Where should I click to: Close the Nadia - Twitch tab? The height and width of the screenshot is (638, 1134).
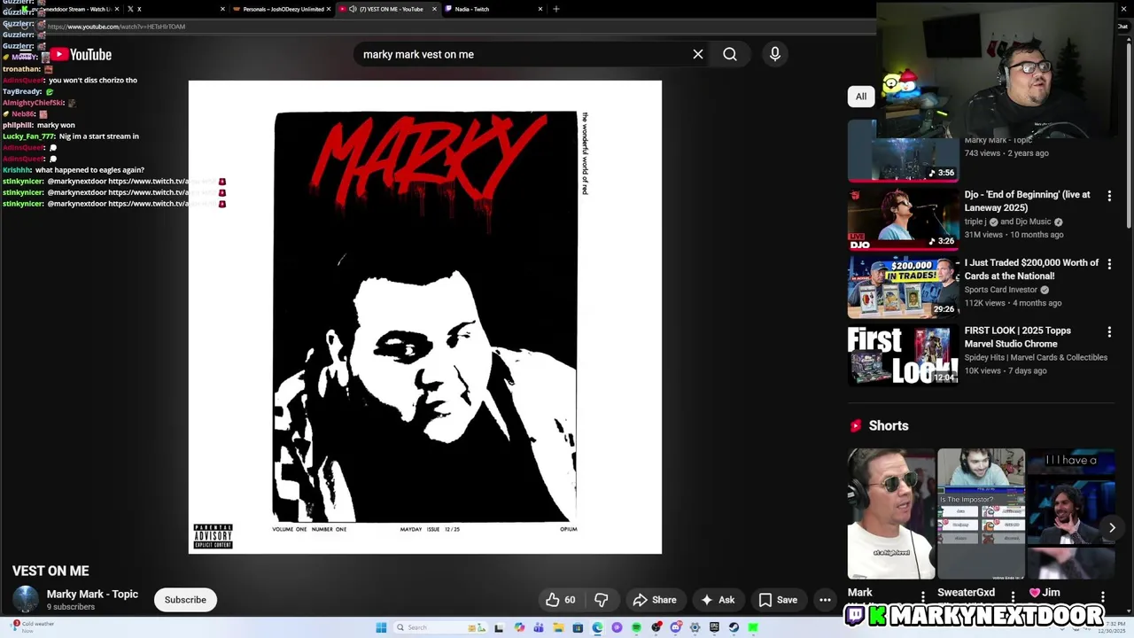tap(540, 9)
